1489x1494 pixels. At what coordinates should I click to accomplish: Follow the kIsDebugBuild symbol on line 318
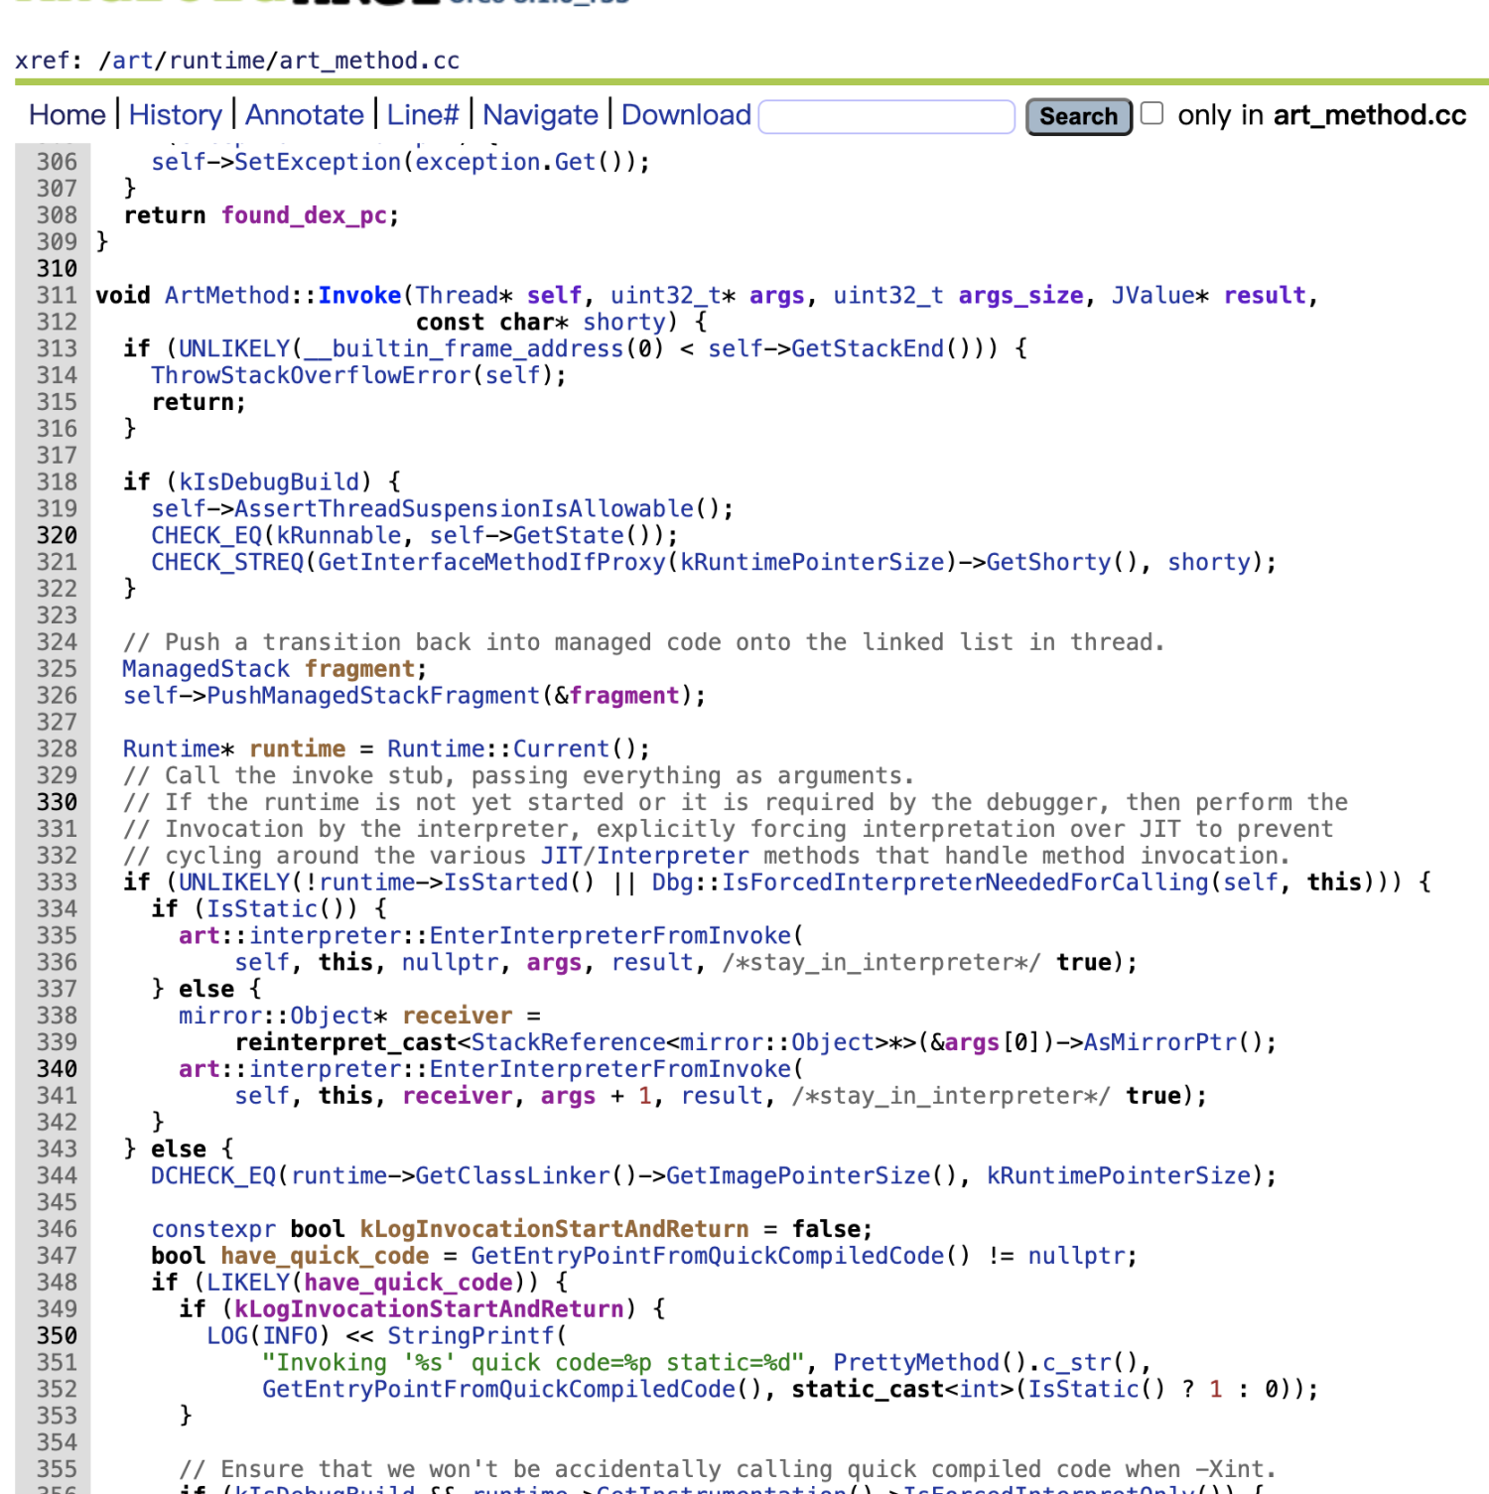point(269,482)
